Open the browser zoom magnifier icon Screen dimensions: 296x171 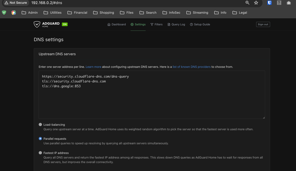247,3
